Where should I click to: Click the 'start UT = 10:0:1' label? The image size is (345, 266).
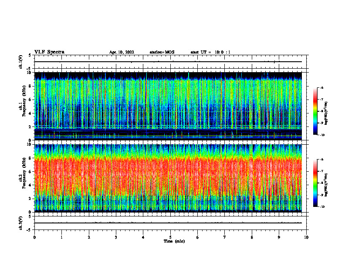pos(210,52)
